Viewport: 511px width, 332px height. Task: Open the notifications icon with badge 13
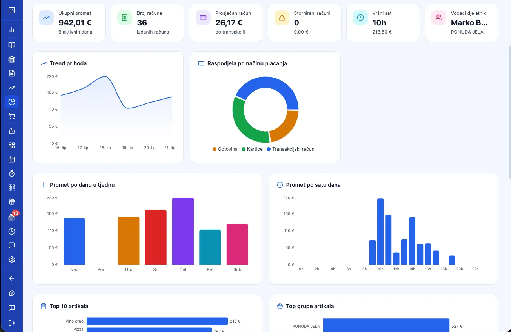pos(12,217)
